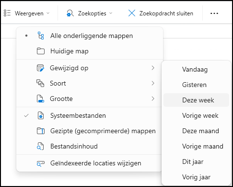Choose Gisteren in date submenu
This screenshot has height=187, width=233.
(x=196, y=85)
